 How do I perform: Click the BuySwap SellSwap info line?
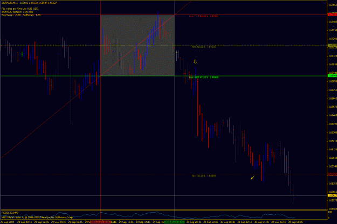(x=21, y=15)
